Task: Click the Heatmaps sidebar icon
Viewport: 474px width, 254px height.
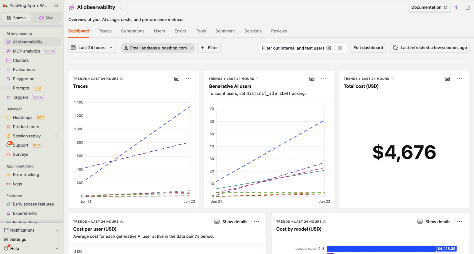Action: pyautogui.click(x=9, y=118)
